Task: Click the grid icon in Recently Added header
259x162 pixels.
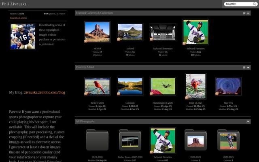Action: click(x=244, y=67)
